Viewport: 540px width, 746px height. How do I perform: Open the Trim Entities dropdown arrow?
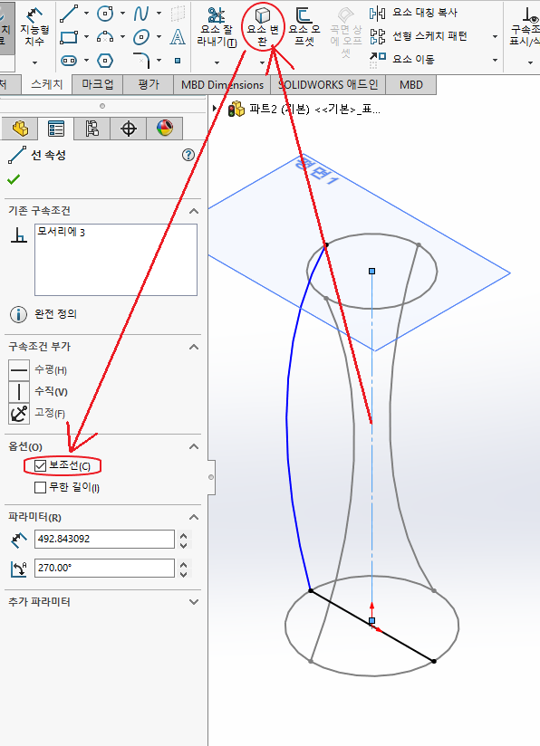217,62
